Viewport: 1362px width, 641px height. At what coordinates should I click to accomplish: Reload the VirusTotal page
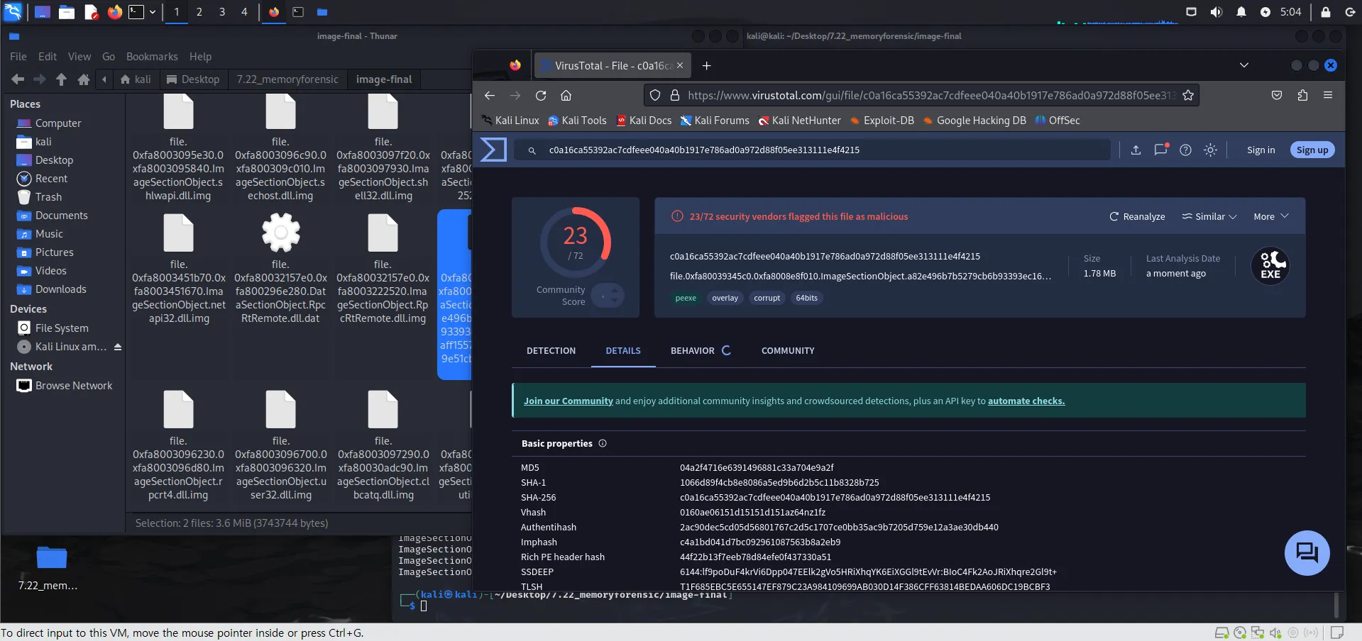541,95
